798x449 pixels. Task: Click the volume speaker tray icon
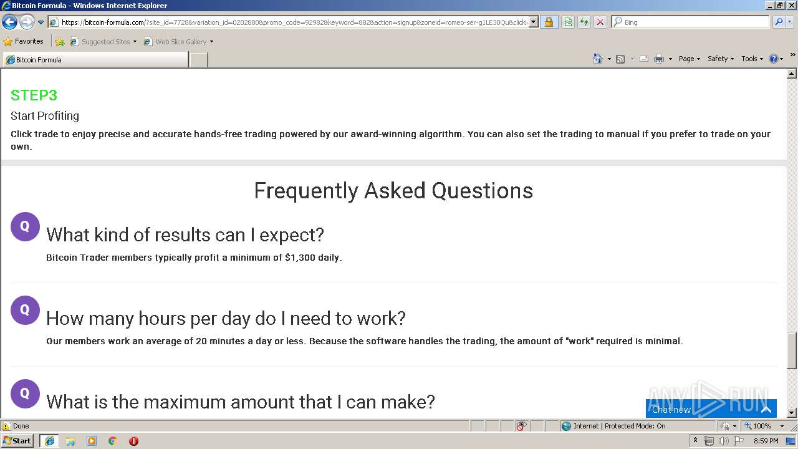point(724,441)
